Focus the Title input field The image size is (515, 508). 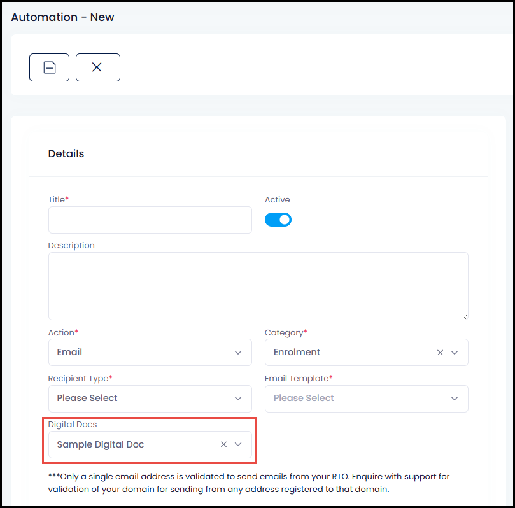pos(150,220)
